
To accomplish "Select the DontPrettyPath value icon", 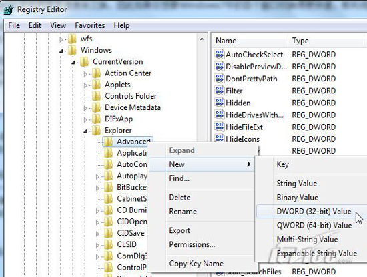I will 220,79.
